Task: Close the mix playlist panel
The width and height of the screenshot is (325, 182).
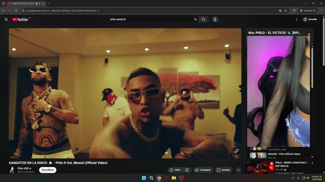Action: pyautogui.click(x=309, y=34)
